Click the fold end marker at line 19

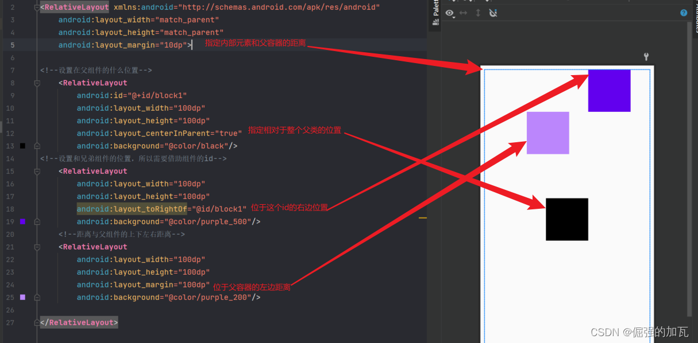coord(37,221)
